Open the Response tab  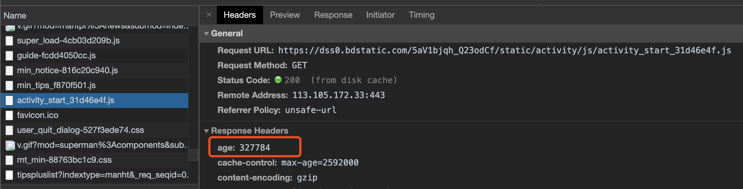pyautogui.click(x=333, y=15)
